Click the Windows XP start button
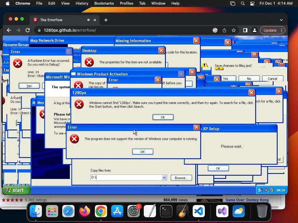This screenshot has width=298, height=223. 17,190
